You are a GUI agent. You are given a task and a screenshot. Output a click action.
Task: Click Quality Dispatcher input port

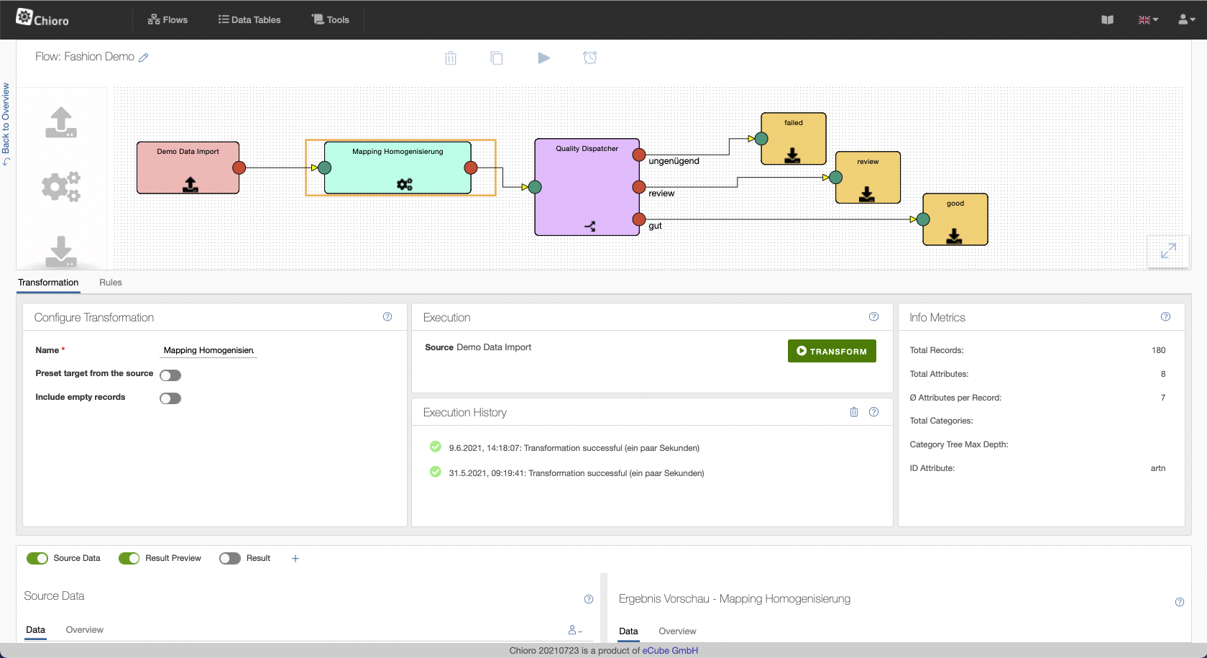pyautogui.click(x=535, y=187)
